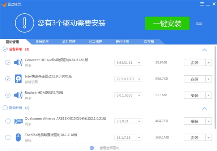Screen dimensions: 217x151
Task: Open version dropdown showing 2.1.0.21
Action: tap(128, 121)
